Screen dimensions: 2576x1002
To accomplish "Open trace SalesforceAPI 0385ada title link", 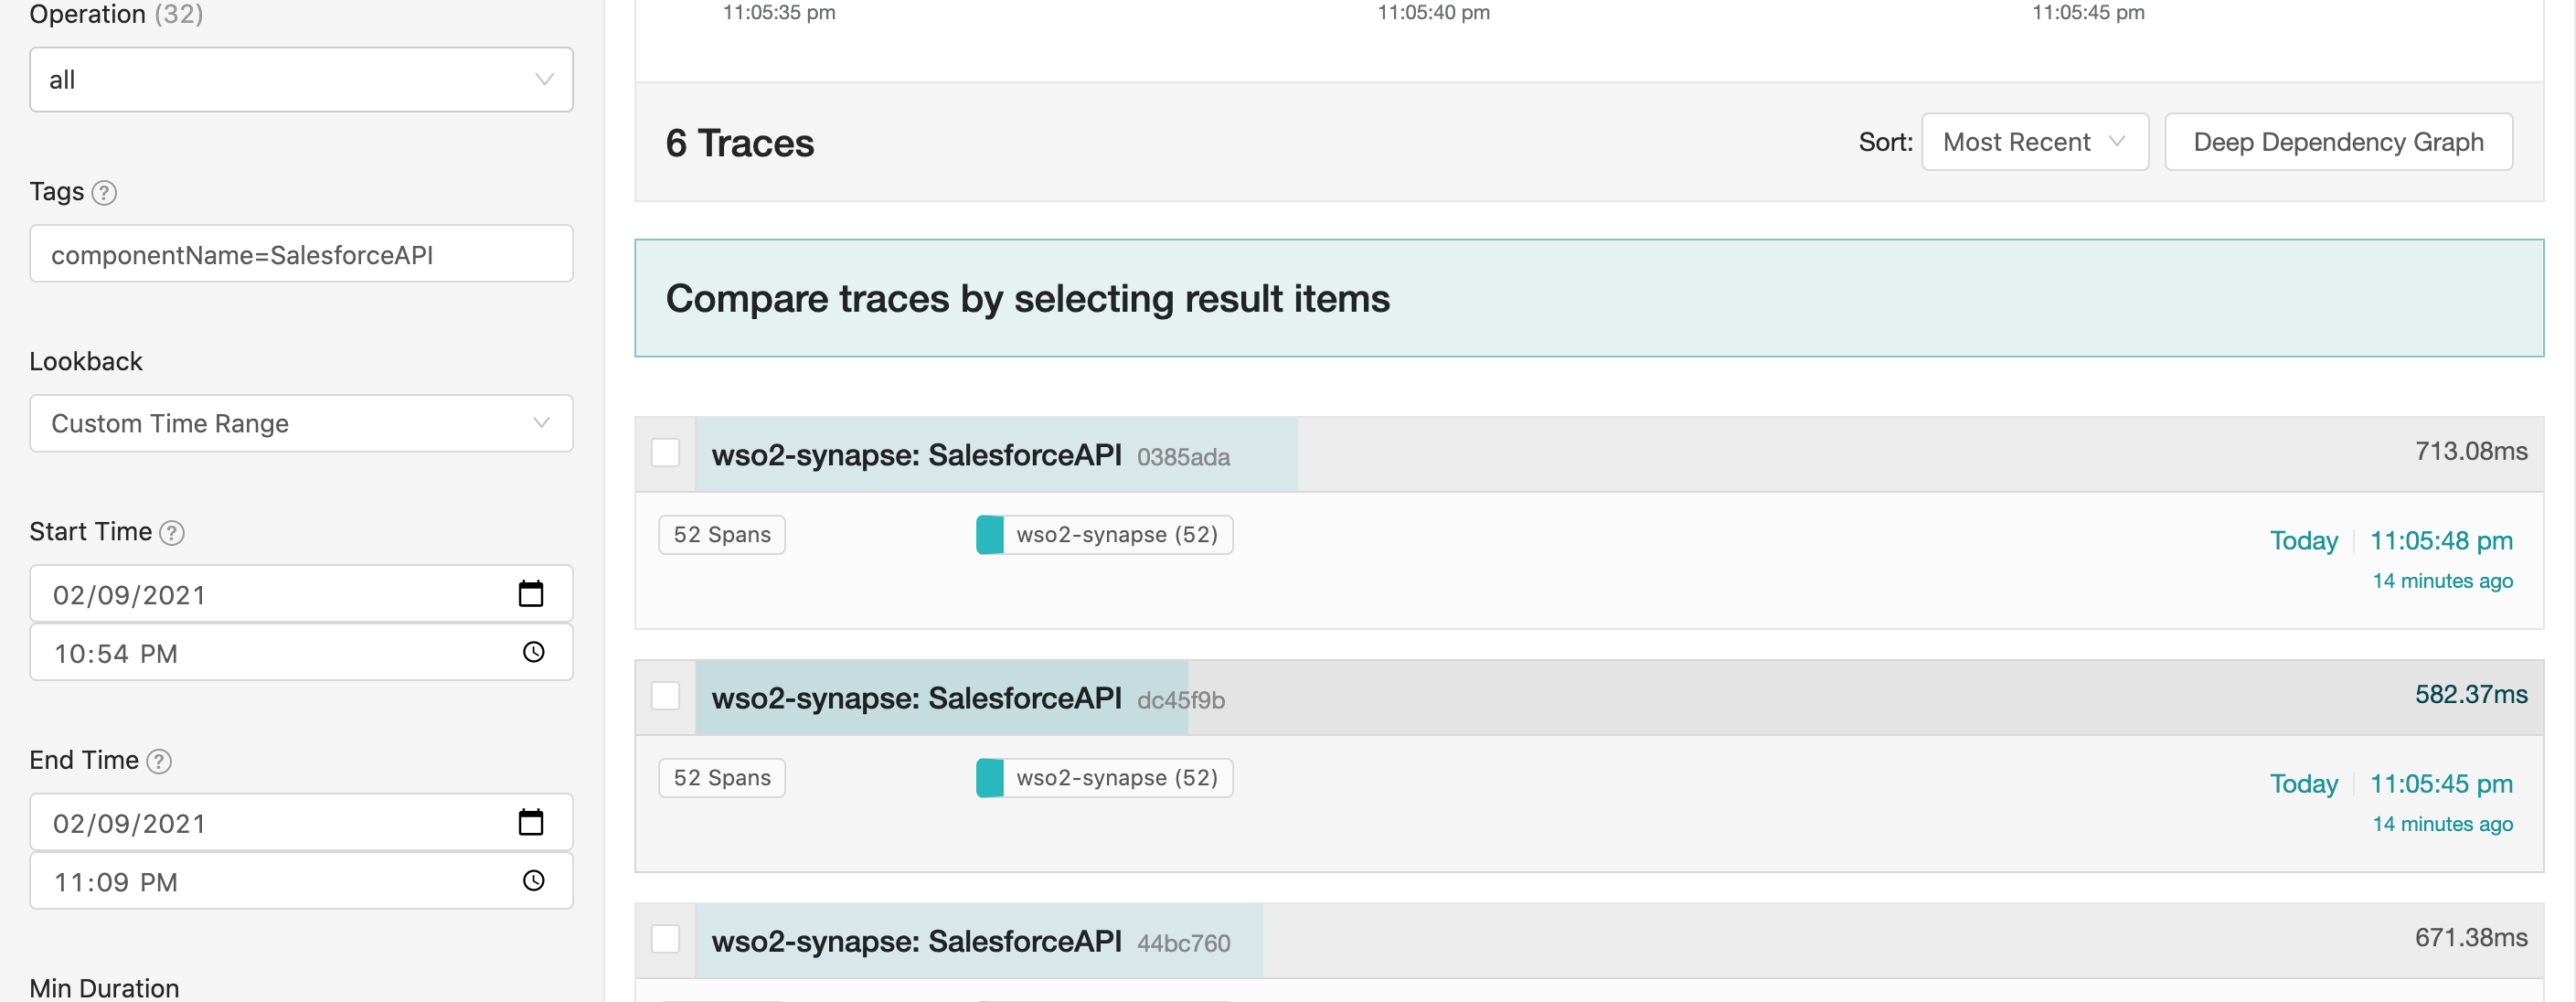I will (x=916, y=455).
